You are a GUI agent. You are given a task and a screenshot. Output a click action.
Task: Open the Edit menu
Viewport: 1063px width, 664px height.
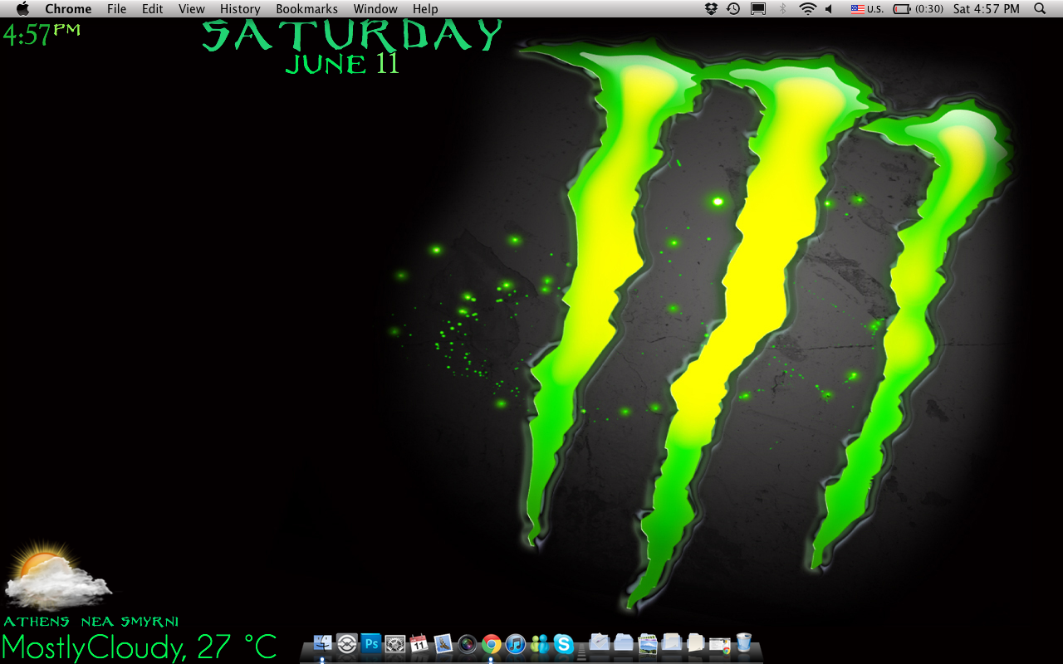point(152,8)
